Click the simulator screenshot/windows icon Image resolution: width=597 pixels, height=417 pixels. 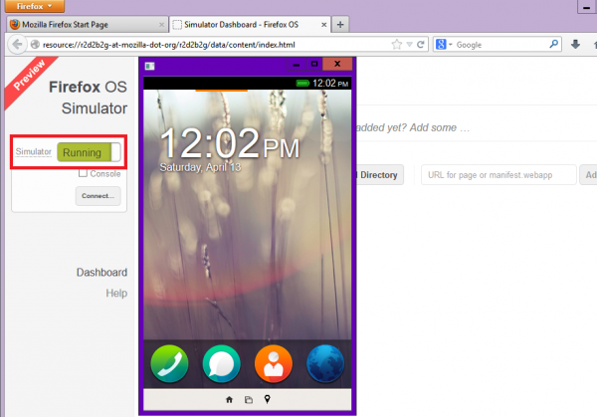(x=248, y=399)
